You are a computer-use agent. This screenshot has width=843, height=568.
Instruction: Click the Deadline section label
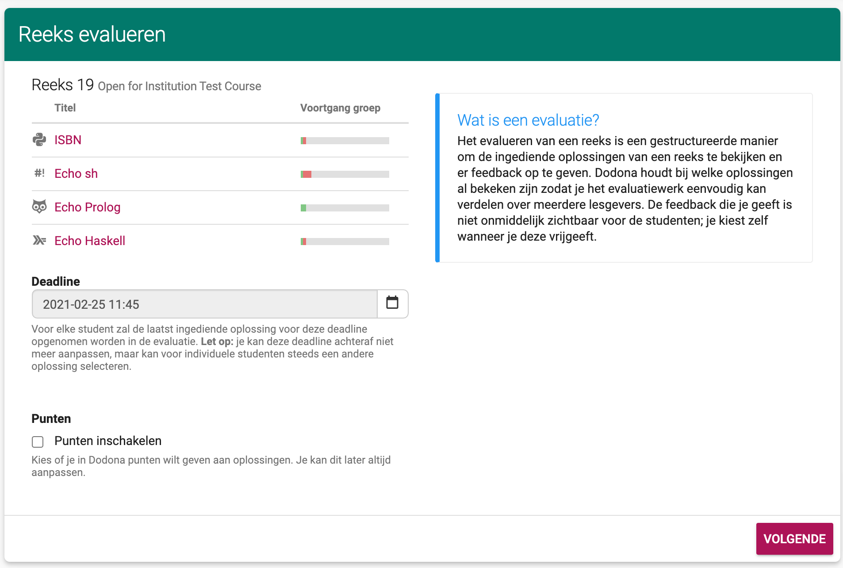click(x=56, y=281)
